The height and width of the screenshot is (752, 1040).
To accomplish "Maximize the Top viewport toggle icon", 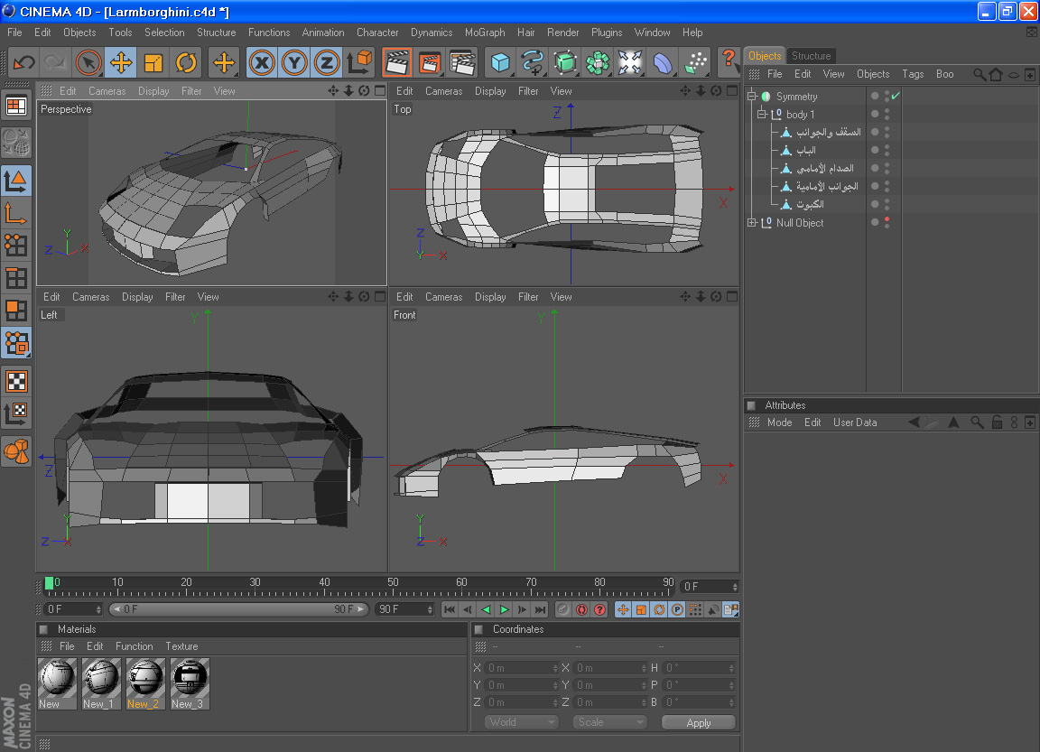I will 732,91.
